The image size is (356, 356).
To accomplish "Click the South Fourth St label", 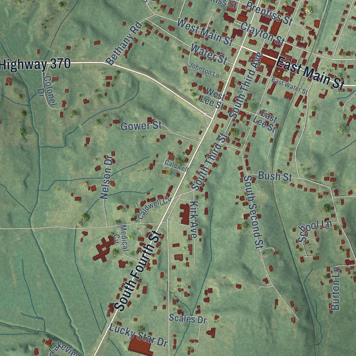I will (138, 271).
